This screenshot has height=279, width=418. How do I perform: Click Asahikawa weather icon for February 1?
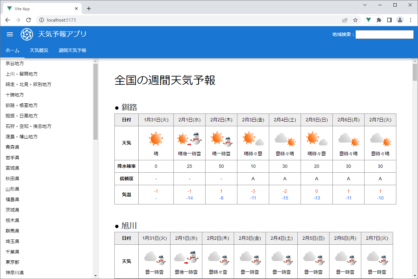(186, 257)
